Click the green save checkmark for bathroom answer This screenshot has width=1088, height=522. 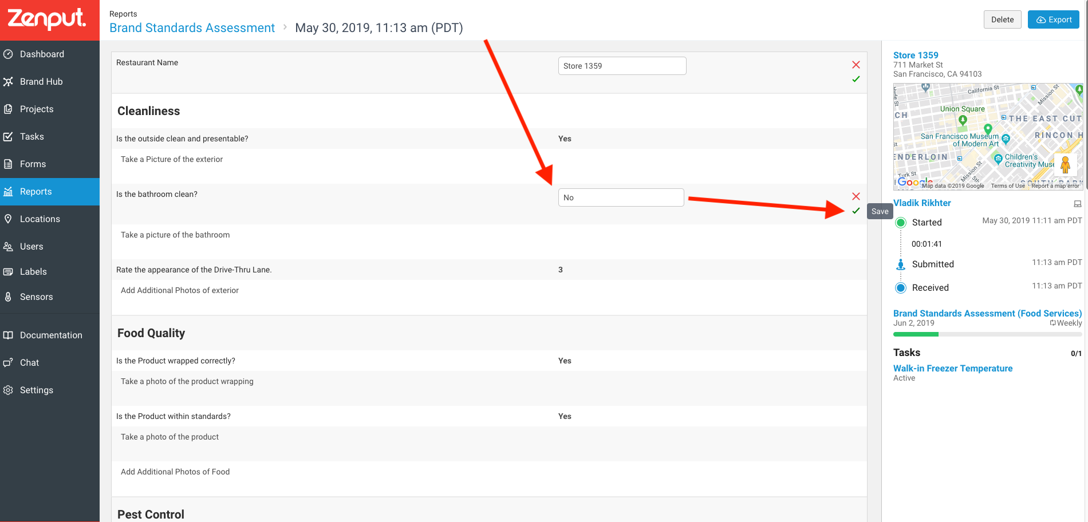(856, 211)
